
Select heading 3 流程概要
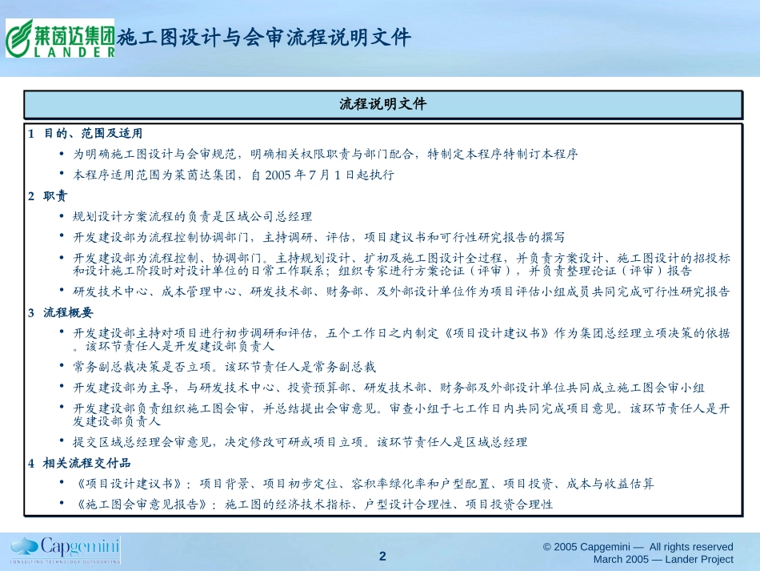click(x=60, y=313)
